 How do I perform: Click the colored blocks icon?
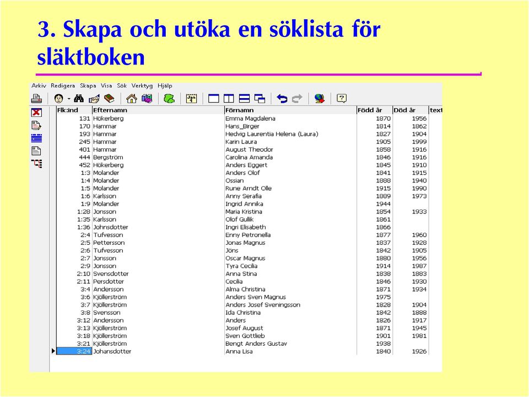(x=147, y=99)
